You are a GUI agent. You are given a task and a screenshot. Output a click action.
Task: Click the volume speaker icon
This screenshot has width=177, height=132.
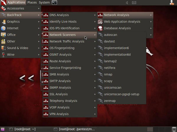coord(127,3)
